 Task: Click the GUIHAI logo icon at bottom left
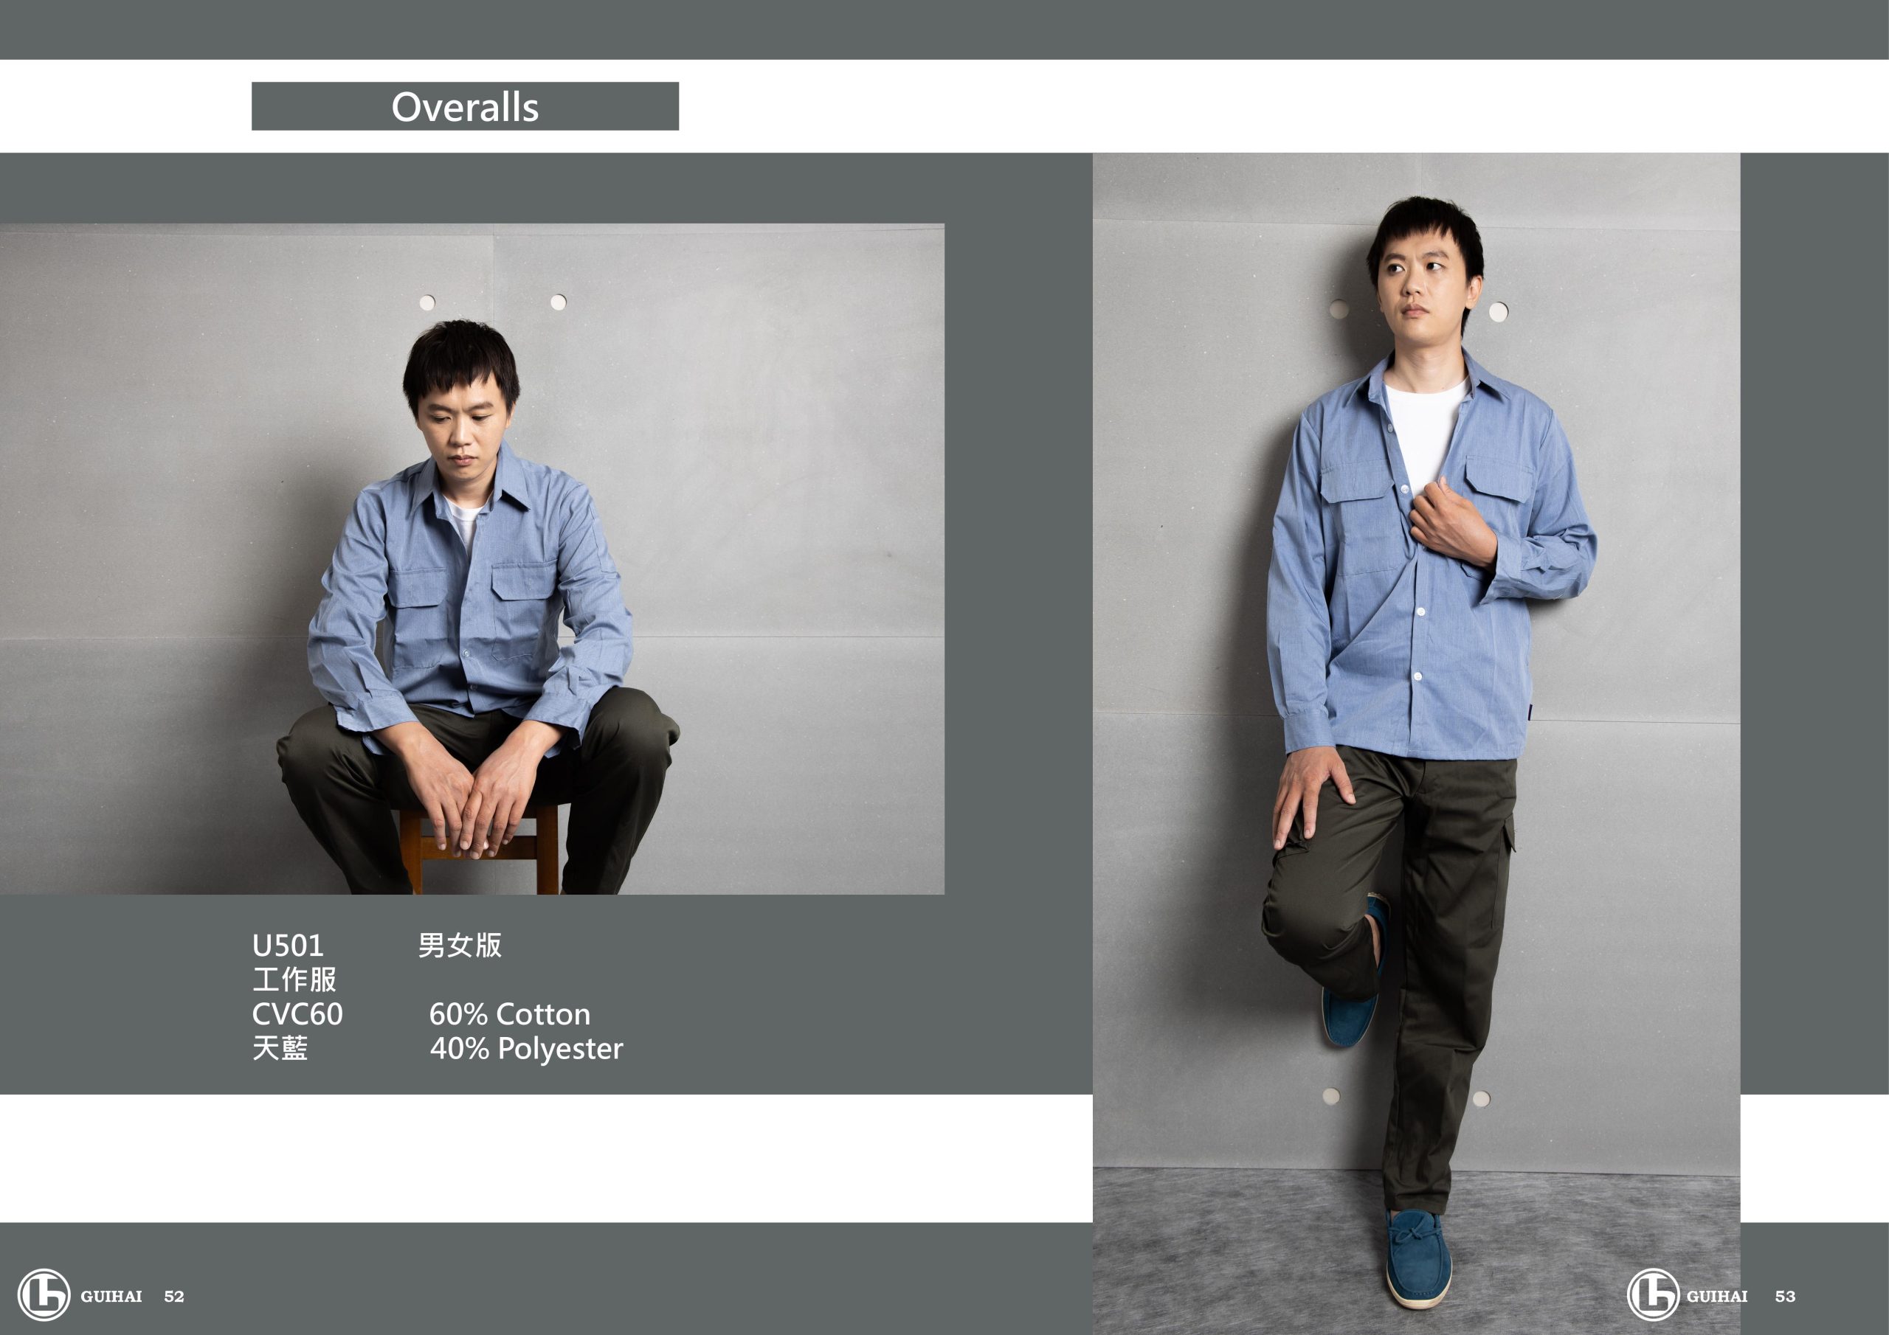pyautogui.click(x=44, y=1294)
